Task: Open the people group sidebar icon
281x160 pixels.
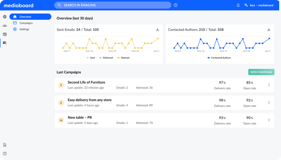Action: (x=5, y=25)
